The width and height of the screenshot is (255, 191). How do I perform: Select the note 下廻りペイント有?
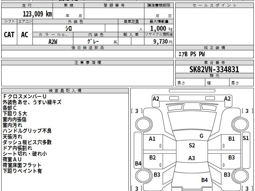pos(22,171)
